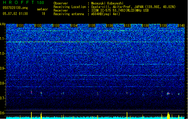Click the 0.8 kHz frequency axis label

point(2,83)
